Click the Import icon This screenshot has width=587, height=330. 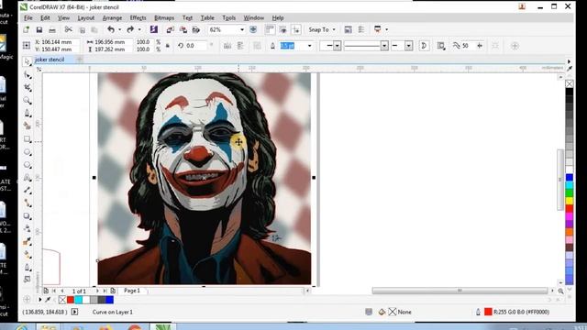tap(170, 29)
